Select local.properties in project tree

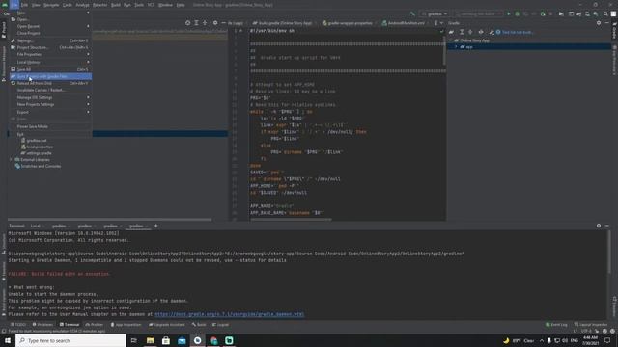coord(37,147)
